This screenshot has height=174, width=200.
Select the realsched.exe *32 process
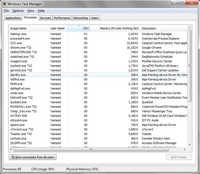point(98,57)
